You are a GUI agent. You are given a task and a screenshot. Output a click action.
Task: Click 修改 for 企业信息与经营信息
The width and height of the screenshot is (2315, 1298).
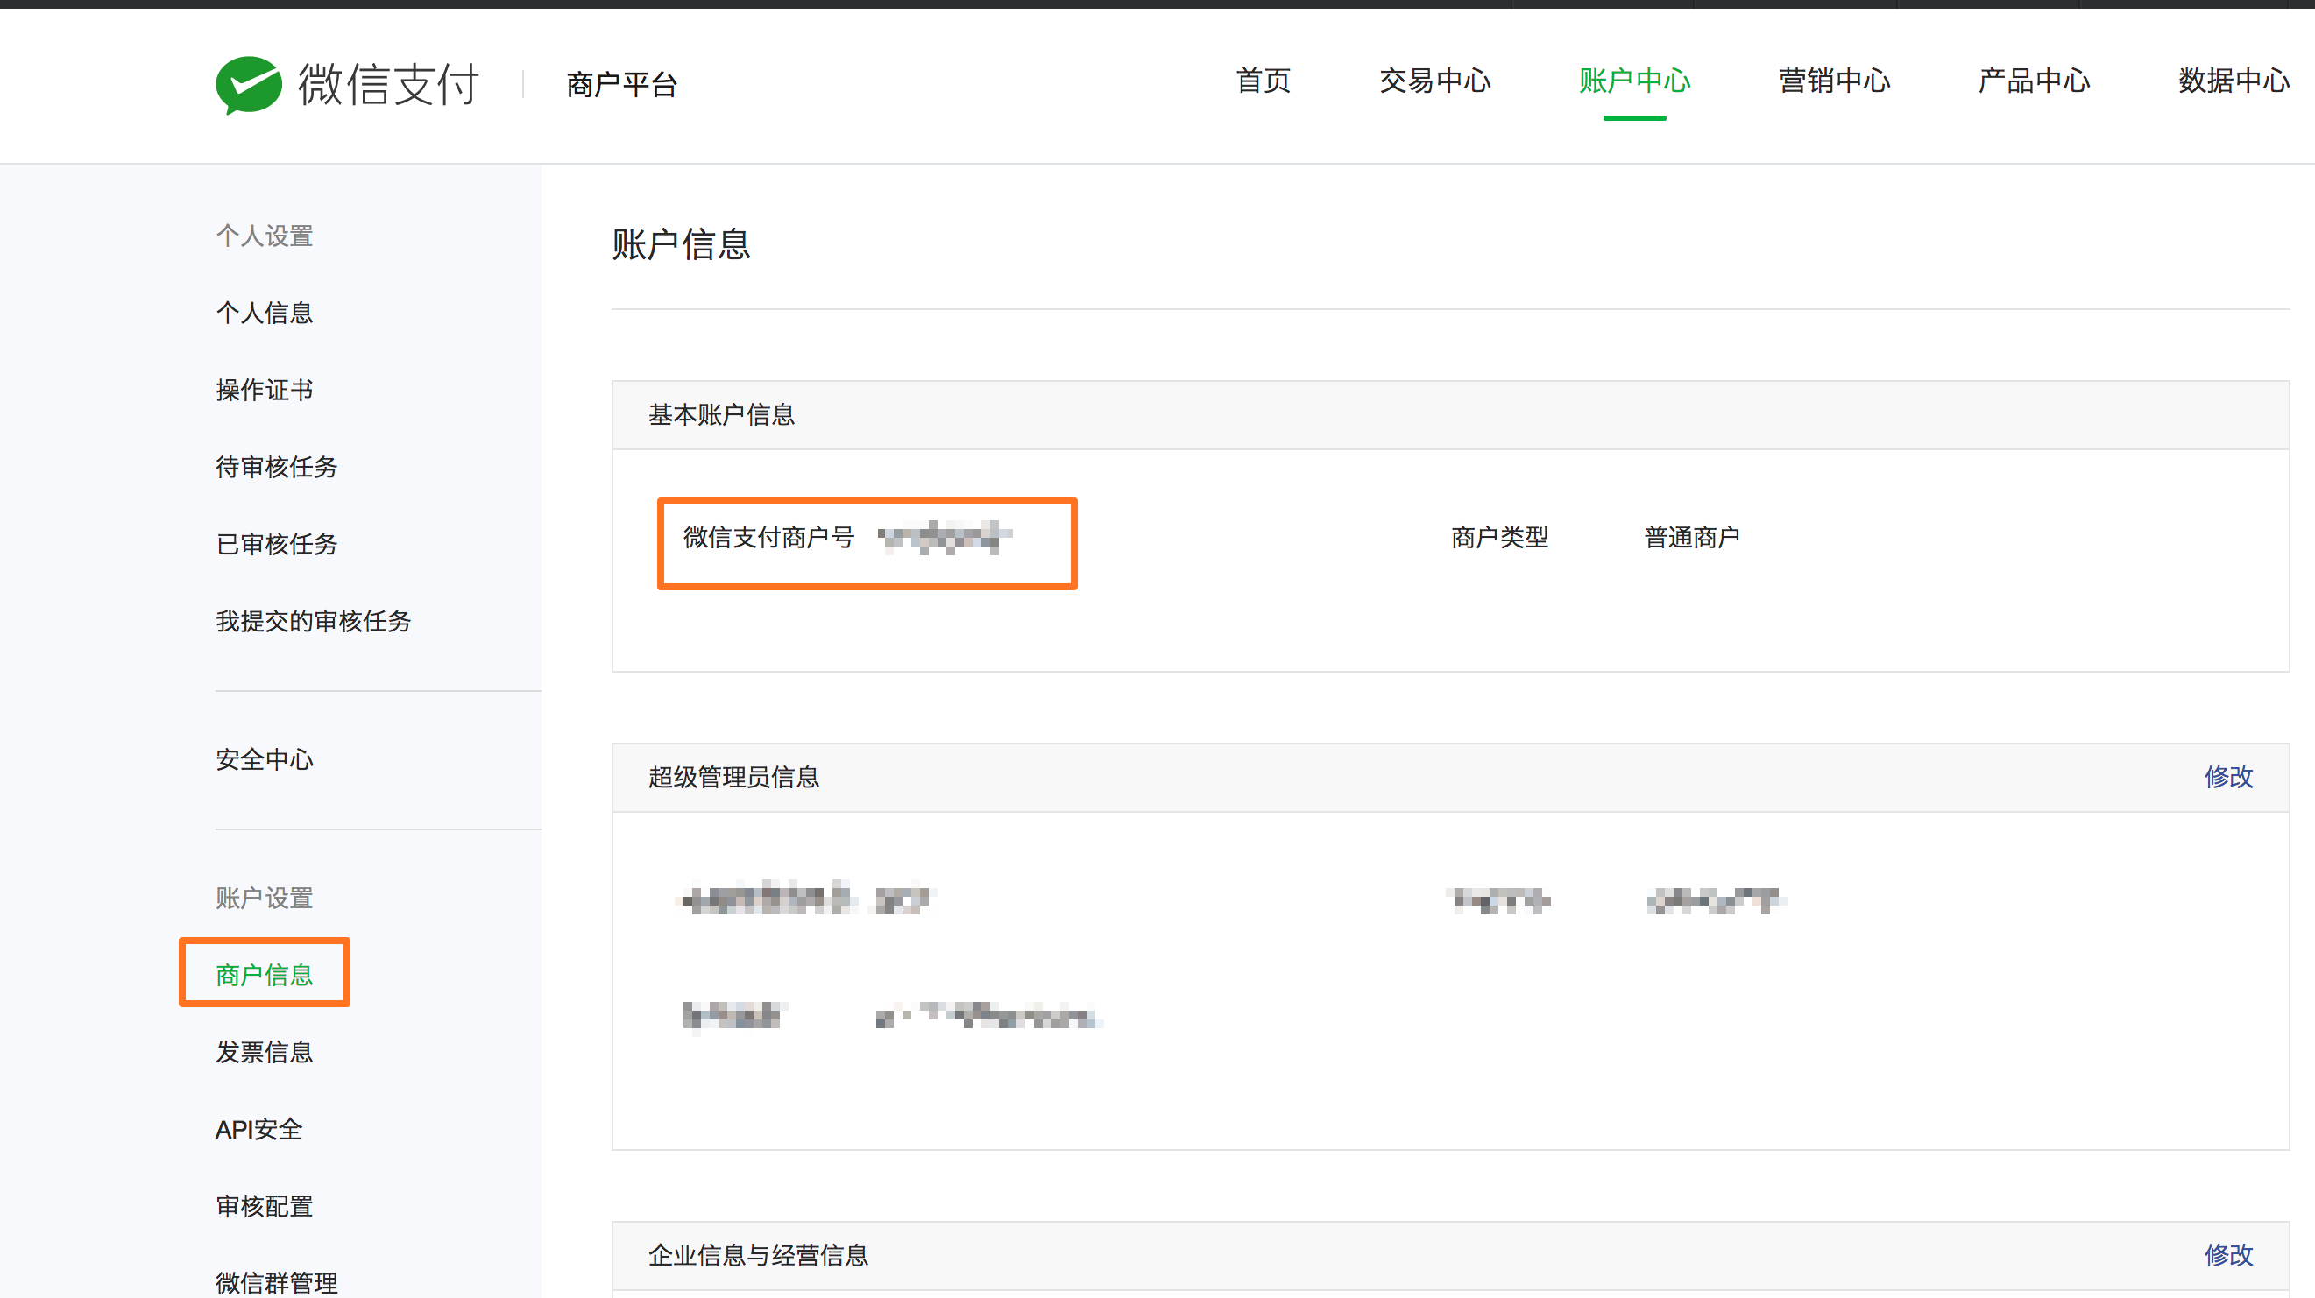[x=2229, y=1255]
